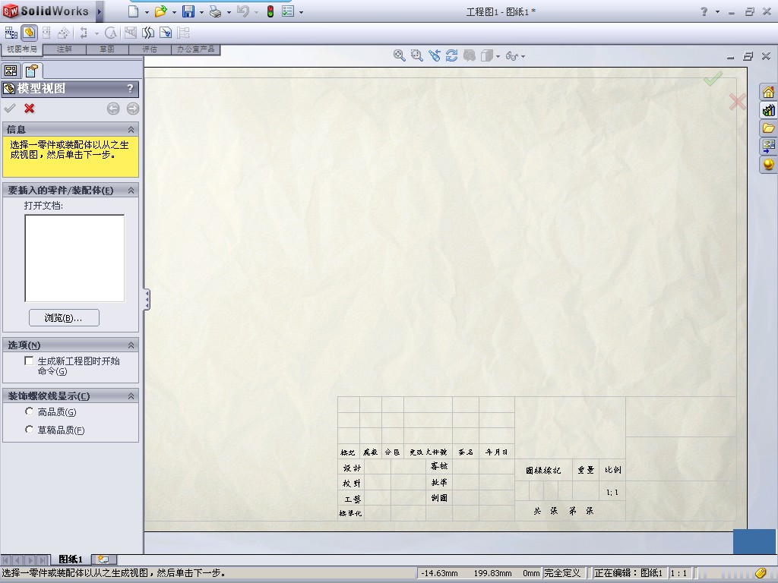The height and width of the screenshot is (583, 778).
Task: Switch to FeatureManager design tree tab
Action: 11,71
